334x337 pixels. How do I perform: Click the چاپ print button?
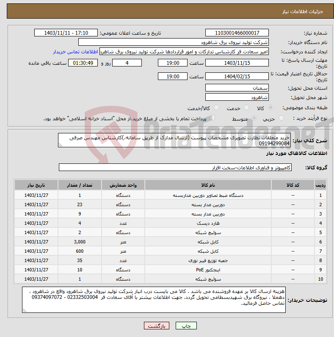[186, 326]
